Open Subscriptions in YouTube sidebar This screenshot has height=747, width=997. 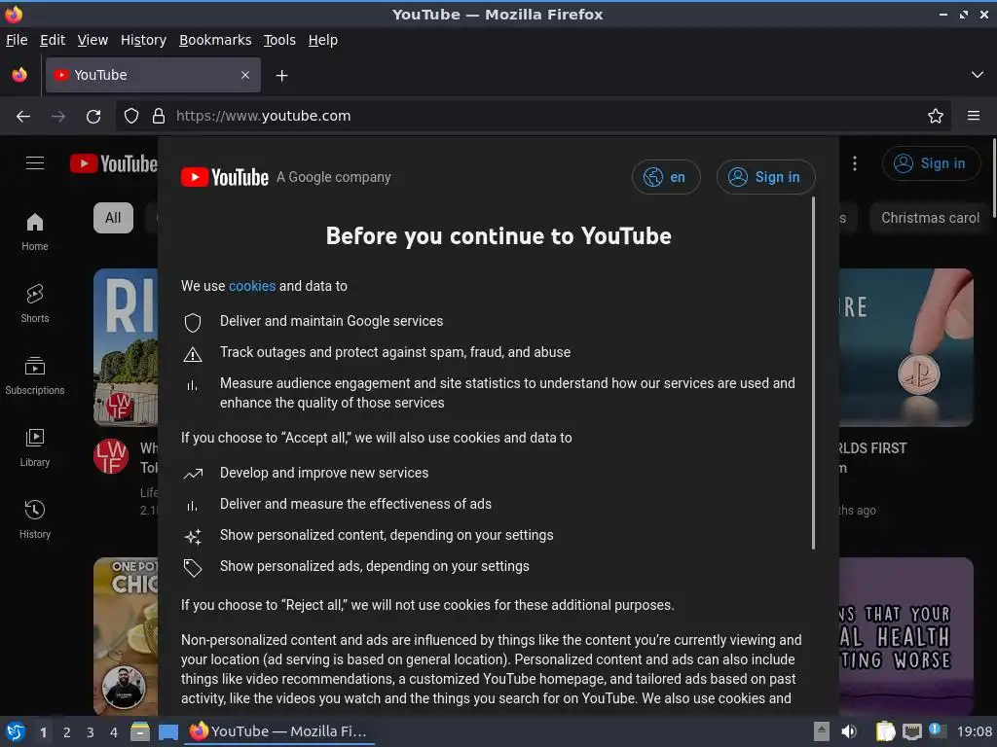(x=35, y=375)
